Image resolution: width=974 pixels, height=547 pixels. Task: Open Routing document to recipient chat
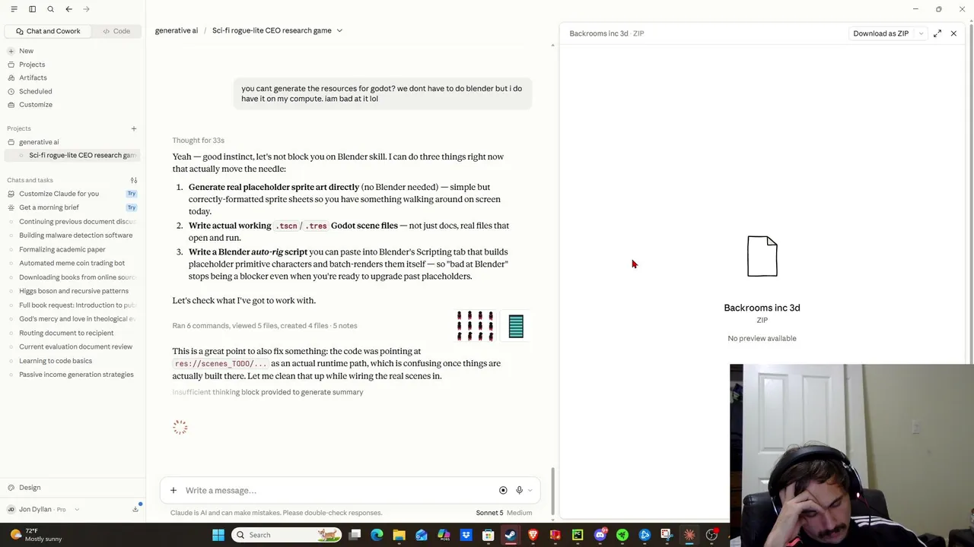66,333
